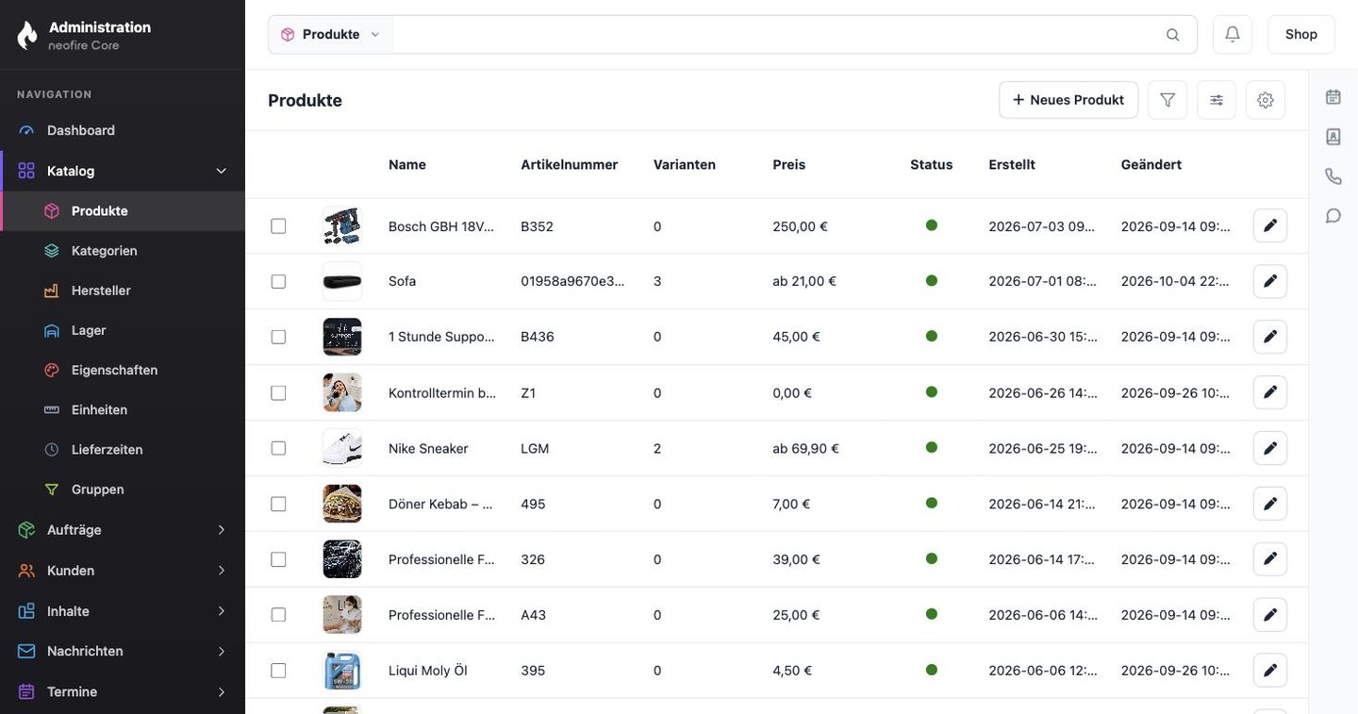Open the column sliders settings icon
Image resolution: width=1358 pixels, height=714 pixels.
(x=1217, y=100)
